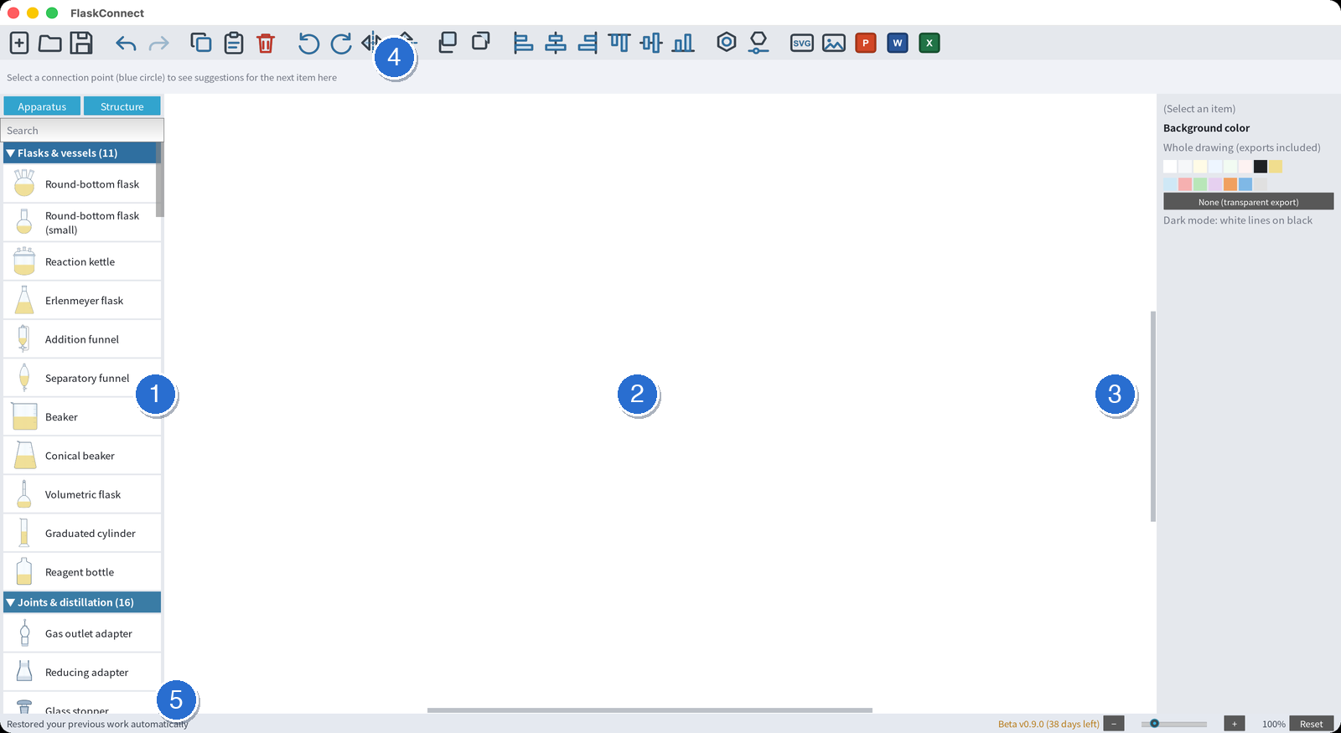Choose the Separatory funnel item
The width and height of the screenshot is (1341, 733).
[x=82, y=378]
